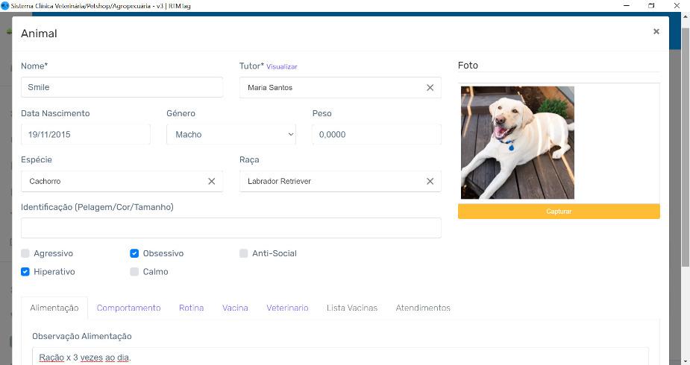Screen dimensions: 690x365
Task: Select the Lista Vacinas tab
Action: coord(352,308)
